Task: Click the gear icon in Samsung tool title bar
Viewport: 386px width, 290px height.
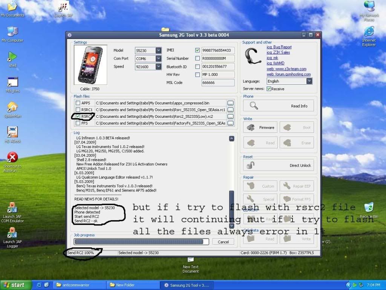Action: pyautogui.click(x=70, y=35)
